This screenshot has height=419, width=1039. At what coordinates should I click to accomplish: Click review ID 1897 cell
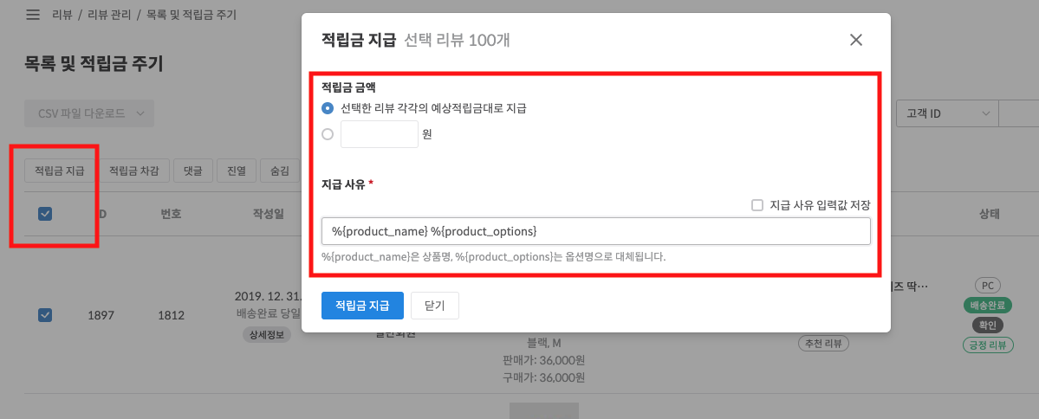[101, 315]
